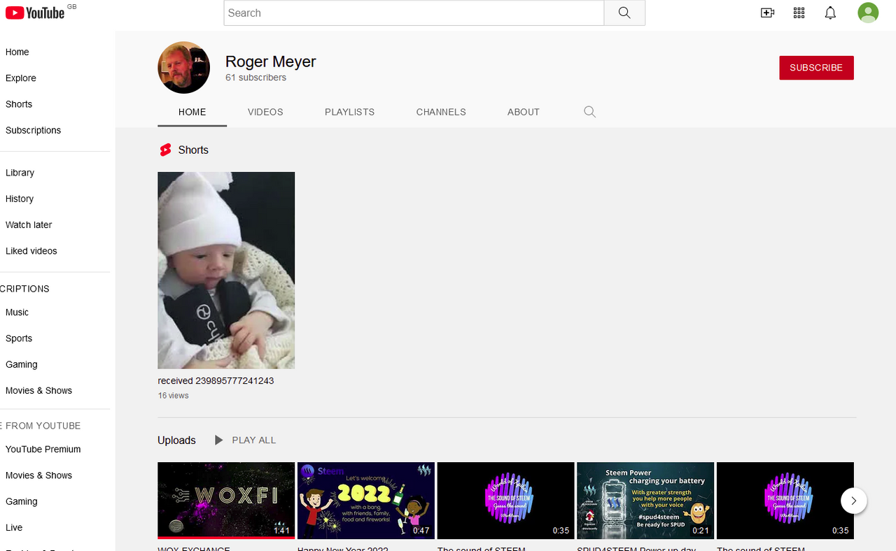Viewport: 896px width, 551px height.
Task: Click PLAY ALL text
Action: pyautogui.click(x=254, y=440)
